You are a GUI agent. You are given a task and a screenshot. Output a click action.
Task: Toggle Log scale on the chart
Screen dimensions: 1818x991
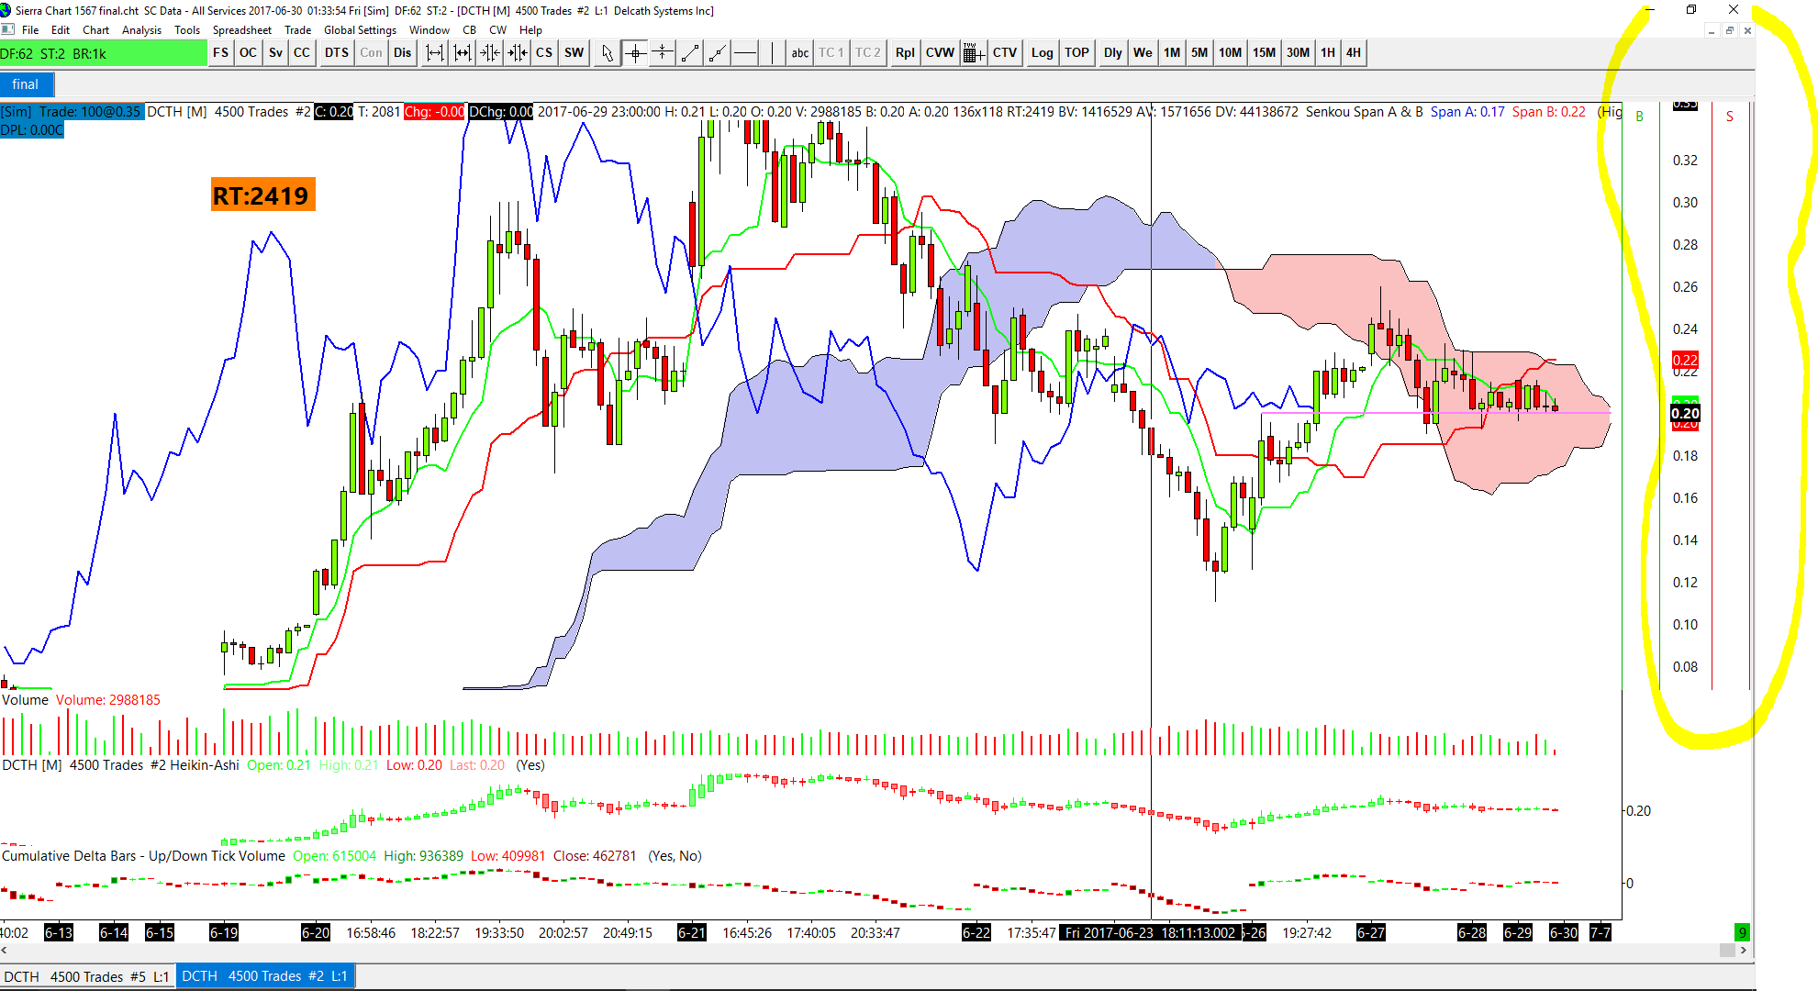point(1042,53)
